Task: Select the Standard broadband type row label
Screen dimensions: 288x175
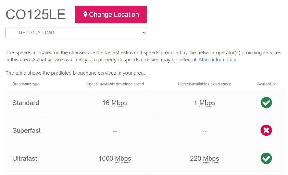Action: [26, 103]
